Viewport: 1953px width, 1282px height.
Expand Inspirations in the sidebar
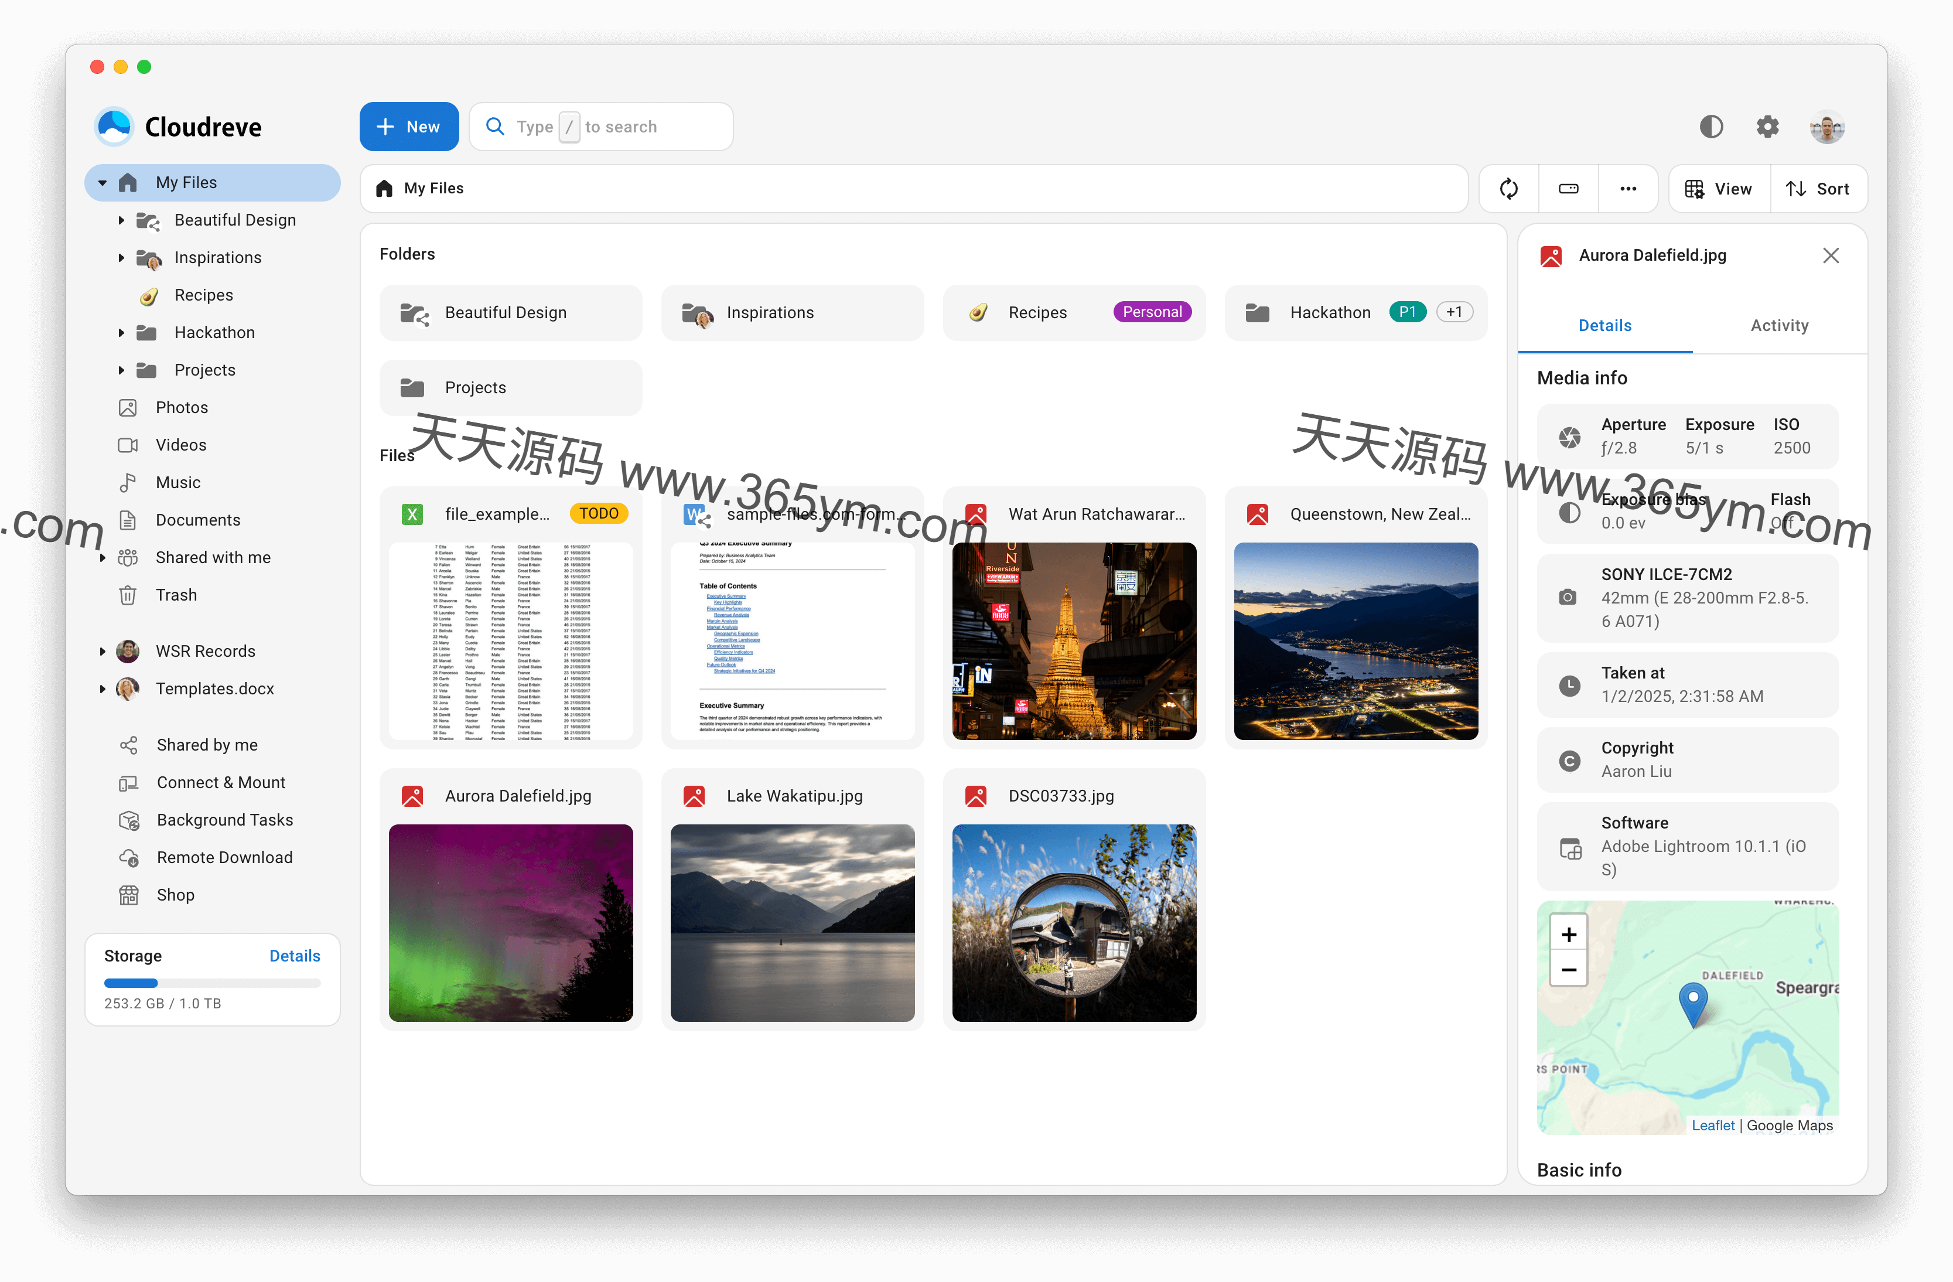tap(121, 258)
